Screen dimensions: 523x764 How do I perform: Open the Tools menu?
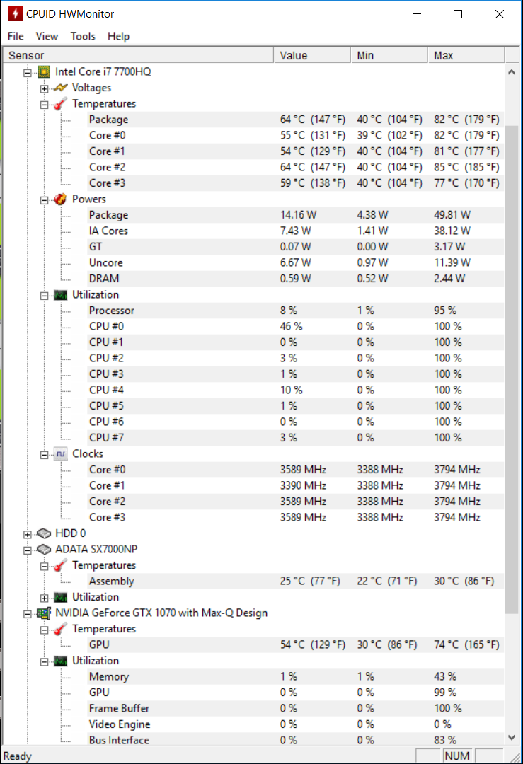coord(83,37)
